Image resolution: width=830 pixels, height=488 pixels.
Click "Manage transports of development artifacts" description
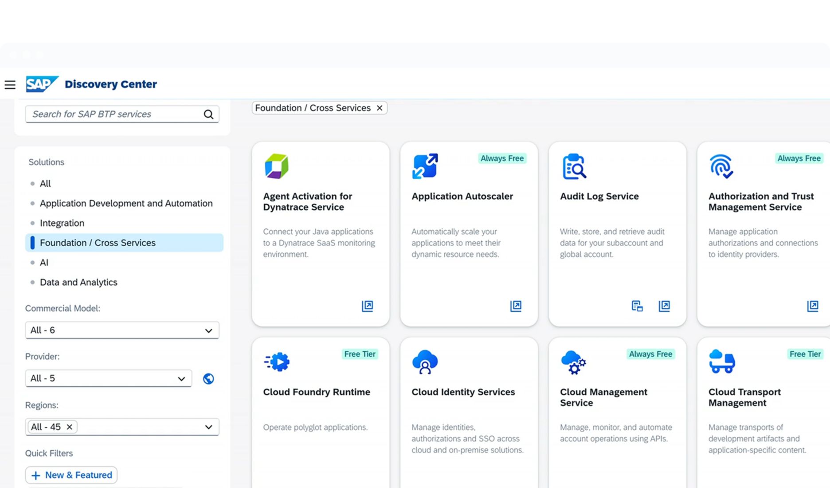[757, 439]
